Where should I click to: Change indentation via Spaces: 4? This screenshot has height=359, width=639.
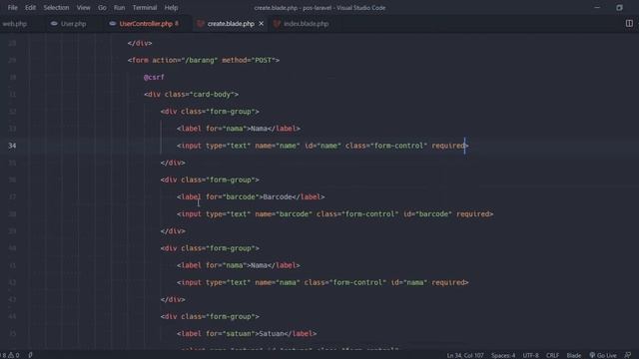(x=503, y=355)
